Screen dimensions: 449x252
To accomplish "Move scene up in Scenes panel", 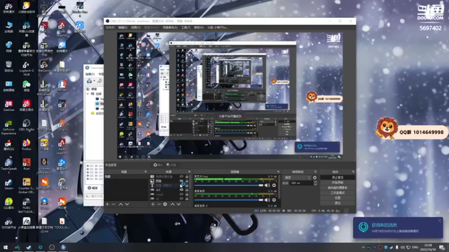I will coord(121,204).
